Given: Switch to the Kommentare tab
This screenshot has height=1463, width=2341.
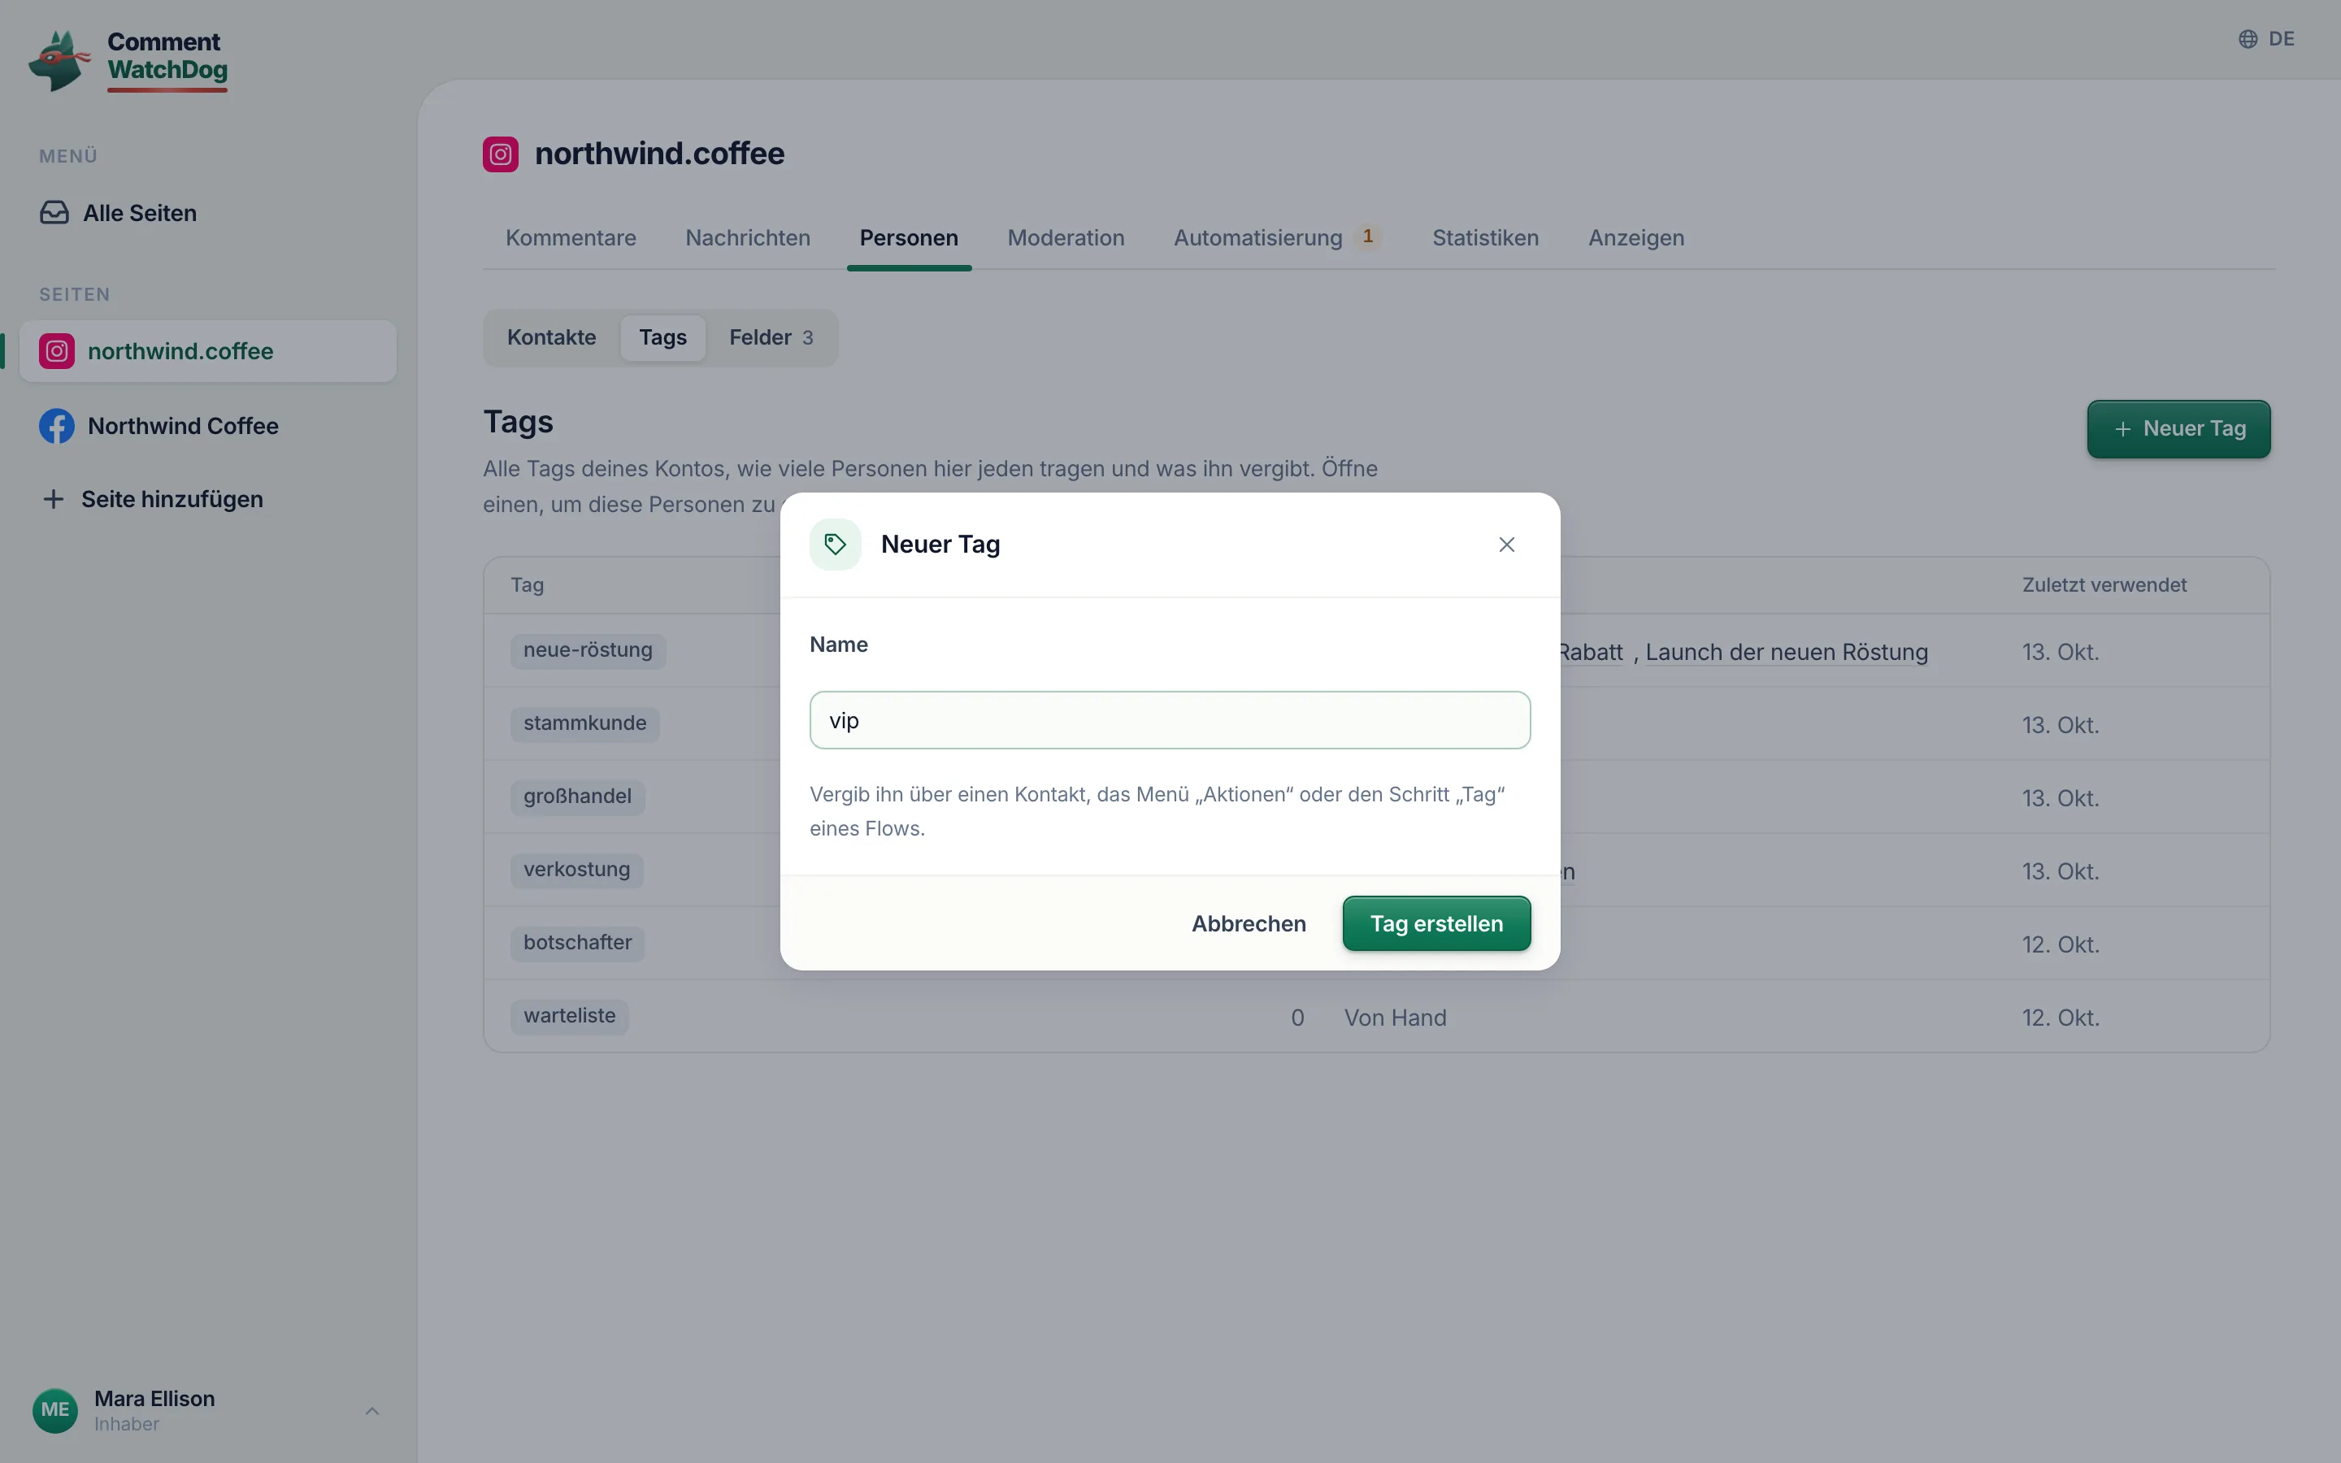Looking at the screenshot, I should pos(571,238).
